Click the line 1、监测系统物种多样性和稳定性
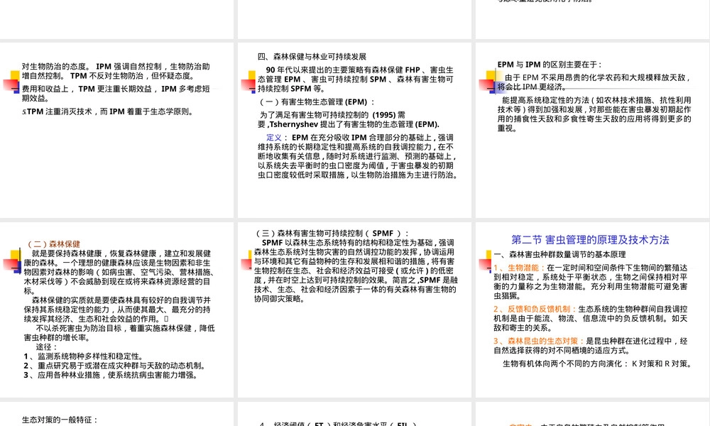The height and width of the screenshot is (426, 710). click(84, 356)
